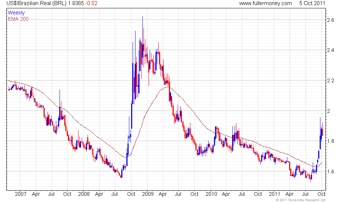Click the 1.6 y-axis label
Image resolution: width=356 pixels, height=203 pixels.
click(x=330, y=171)
